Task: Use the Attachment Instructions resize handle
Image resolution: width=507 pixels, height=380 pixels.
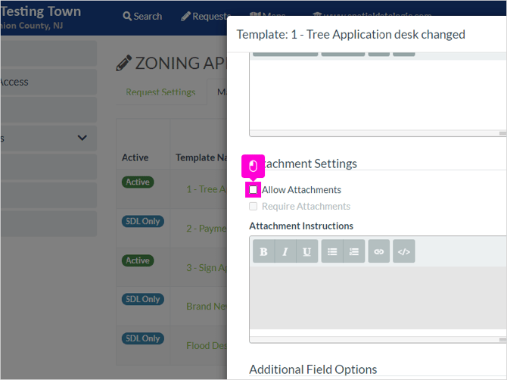Action: (x=502, y=340)
